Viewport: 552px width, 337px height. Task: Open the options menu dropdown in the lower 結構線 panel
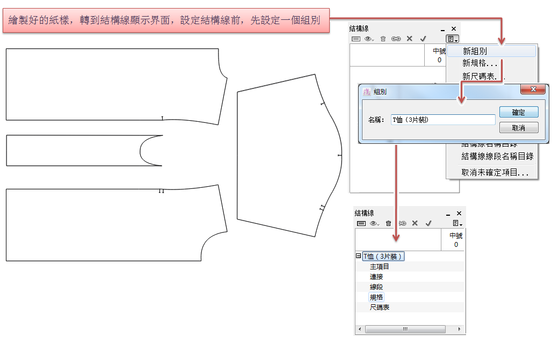point(457,223)
